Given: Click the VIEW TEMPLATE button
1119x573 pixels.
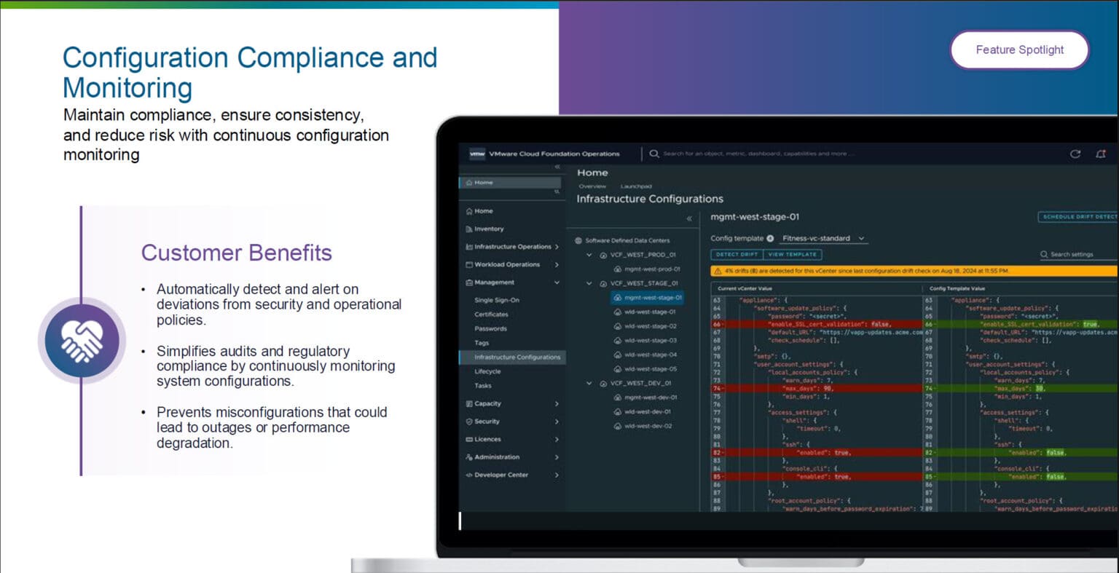Looking at the screenshot, I should [793, 254].
